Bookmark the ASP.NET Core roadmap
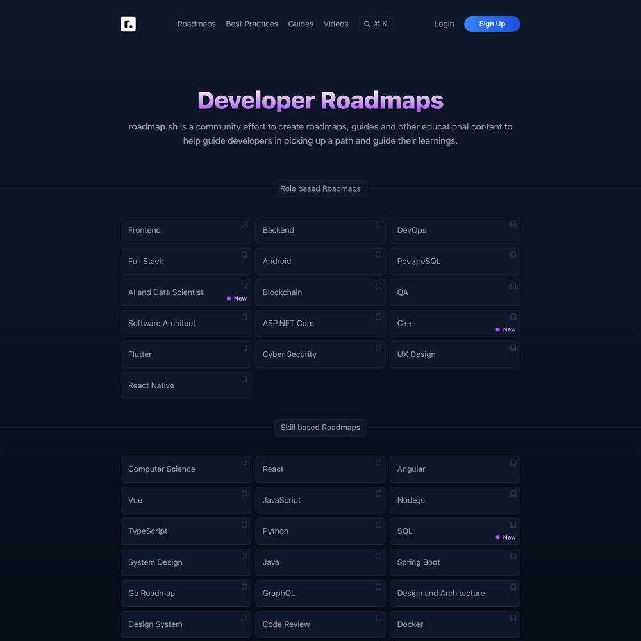 (x=379, y=317)
